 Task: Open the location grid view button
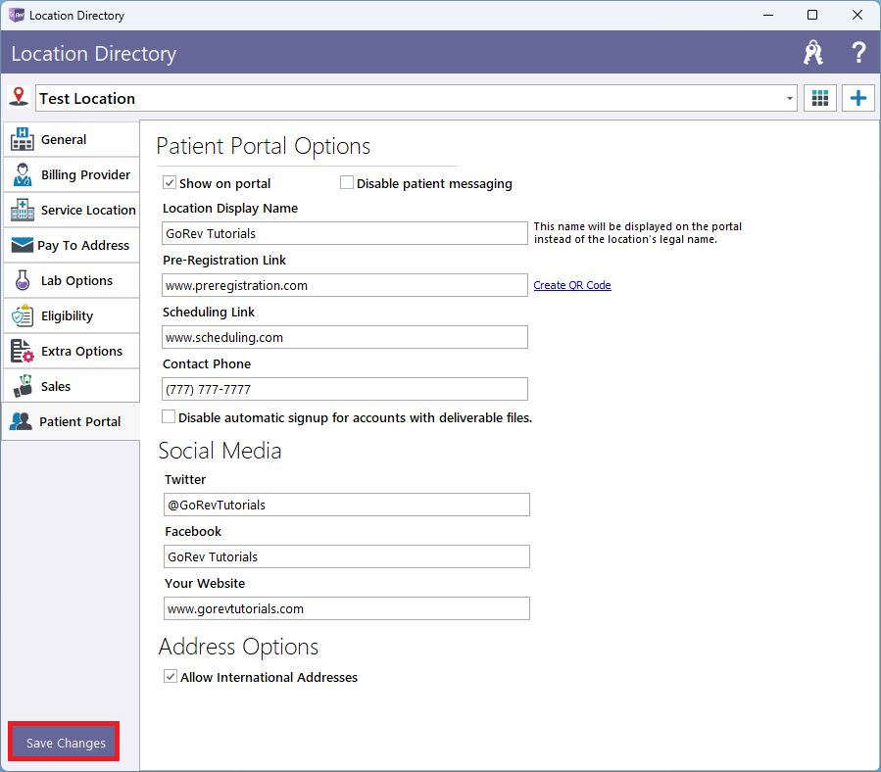pyautogui.click(x=820, y=98)
